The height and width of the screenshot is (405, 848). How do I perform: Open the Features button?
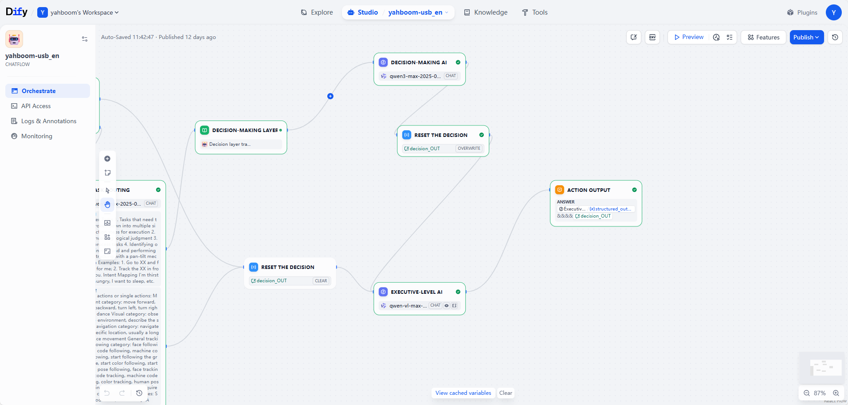[x=763, y=37]
